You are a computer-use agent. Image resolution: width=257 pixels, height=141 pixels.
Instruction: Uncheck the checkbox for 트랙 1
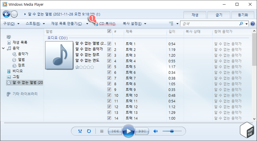[109, 44]
